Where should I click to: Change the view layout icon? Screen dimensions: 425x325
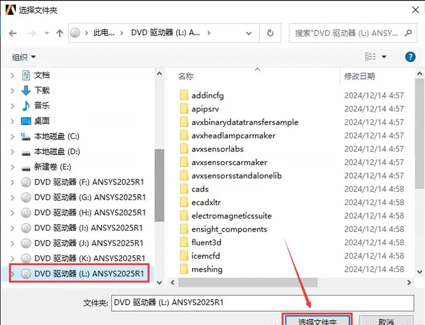coord(370,57)
